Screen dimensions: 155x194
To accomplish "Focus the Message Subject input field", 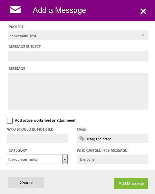I will (78, 56).
